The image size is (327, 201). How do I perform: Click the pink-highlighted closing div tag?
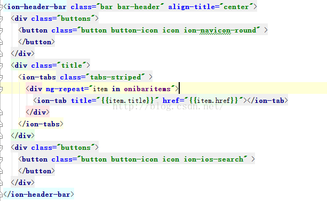coord(37,112)
